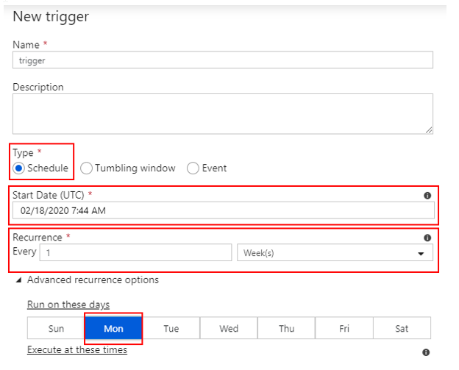Screen dimensions: 459x370
Task: Click the Start Date info icon
Action: coord(427,196)
